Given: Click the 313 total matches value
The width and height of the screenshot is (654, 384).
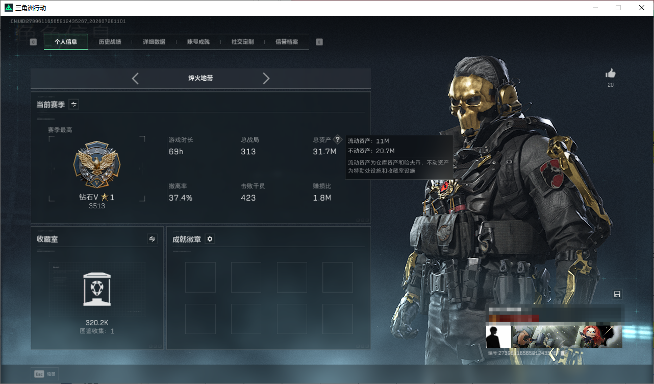Looking at the screenshot, I should (x=248, y=152).
